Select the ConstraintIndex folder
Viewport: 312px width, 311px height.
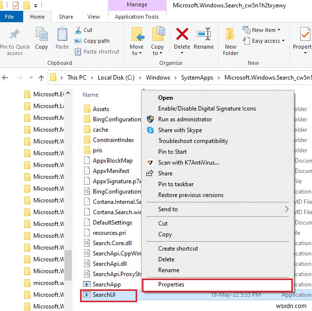(109, 140)
